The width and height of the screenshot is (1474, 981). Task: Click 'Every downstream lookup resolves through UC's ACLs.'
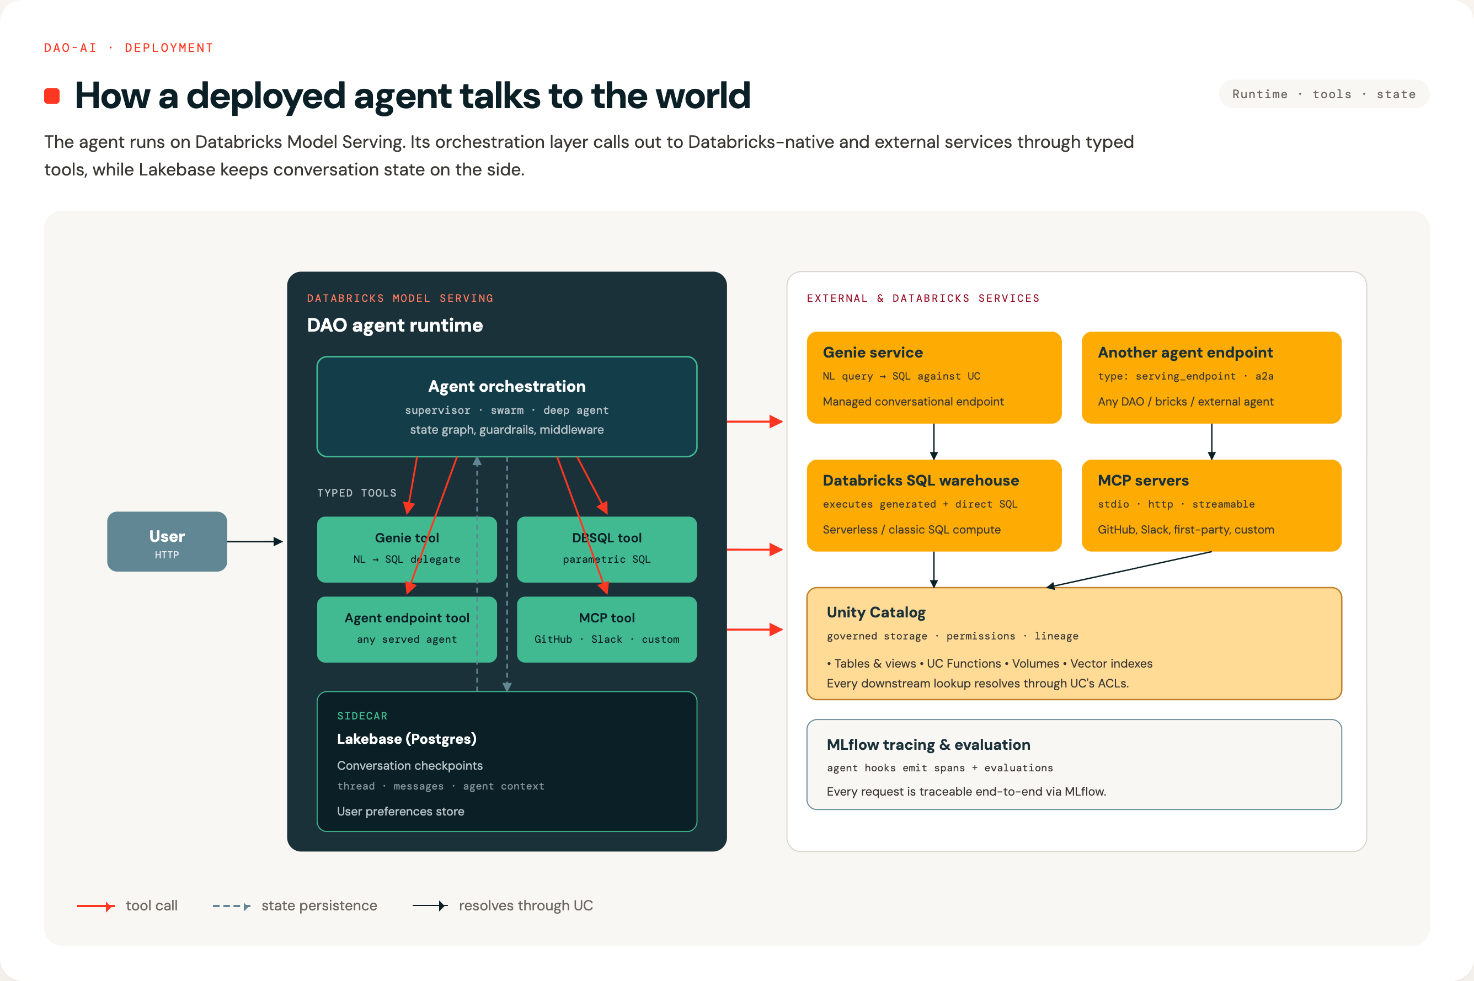click(x=978, y=684)
